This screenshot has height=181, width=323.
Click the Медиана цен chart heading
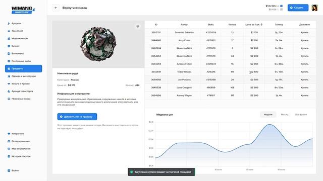pyautogui.click(x=165, y=115)
